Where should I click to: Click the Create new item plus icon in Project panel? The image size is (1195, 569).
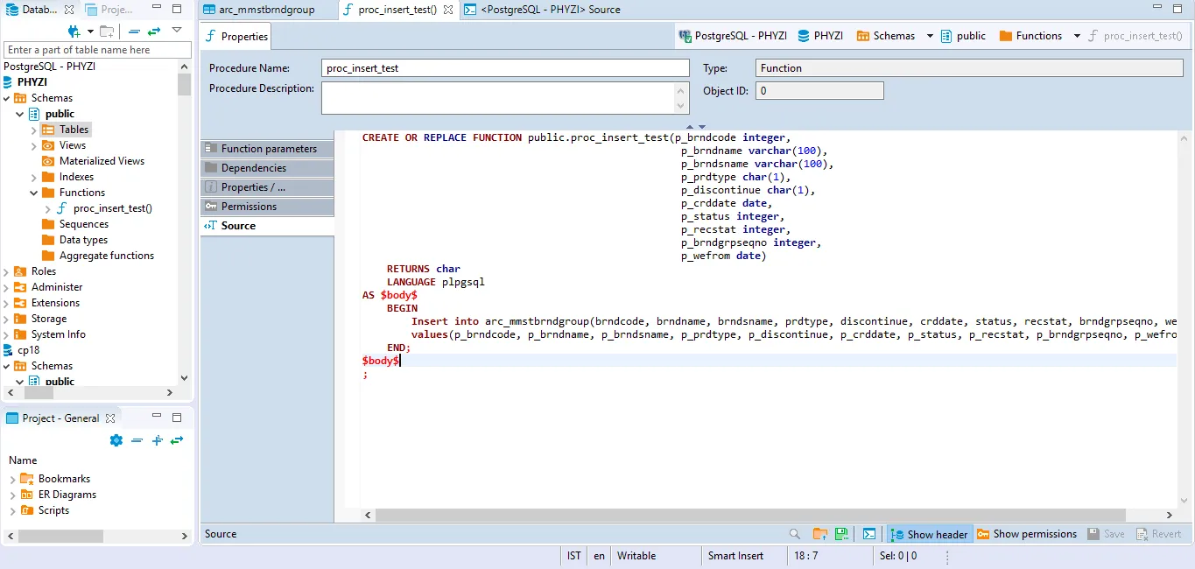click(x=158, y=440)
